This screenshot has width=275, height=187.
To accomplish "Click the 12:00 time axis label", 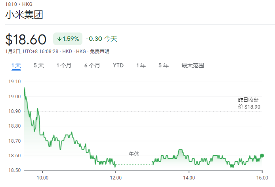I will pyautogui.click(x=116, y=178).
